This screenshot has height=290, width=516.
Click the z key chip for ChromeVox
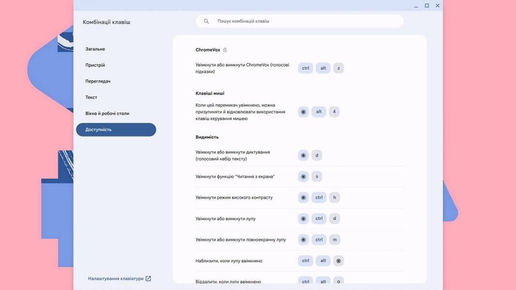pos(338,68)
